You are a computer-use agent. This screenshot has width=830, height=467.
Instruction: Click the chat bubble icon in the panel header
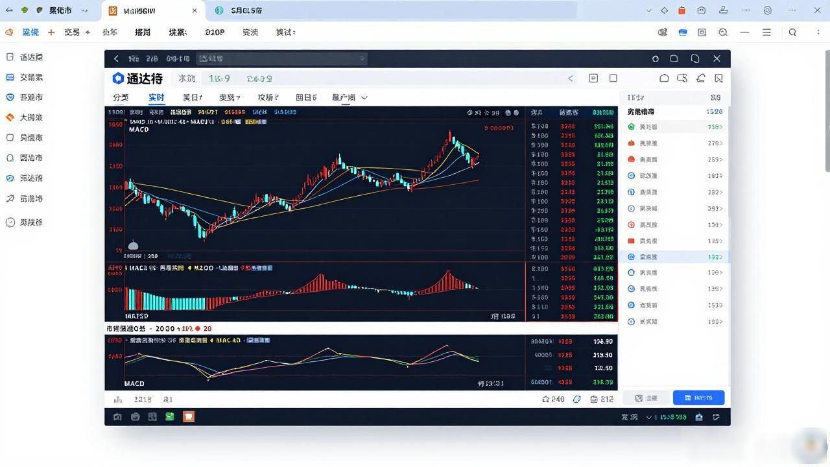(x=682, y=78)
